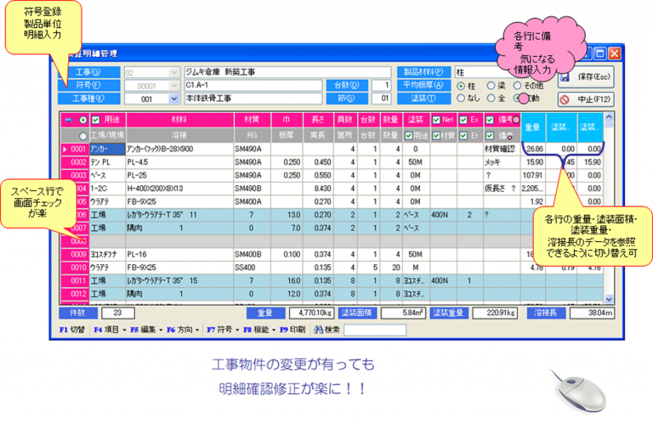
Task: Select row header 0011
Action: pos(76,281)
